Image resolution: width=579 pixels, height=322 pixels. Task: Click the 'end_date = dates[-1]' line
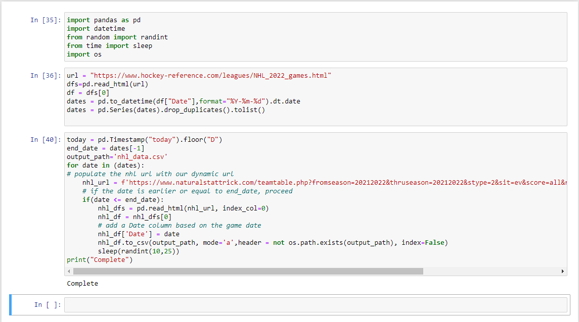[x=106, y=148]
